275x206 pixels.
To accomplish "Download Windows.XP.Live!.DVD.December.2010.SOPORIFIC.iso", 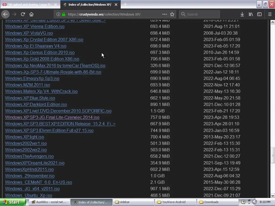I will [58, 111].
